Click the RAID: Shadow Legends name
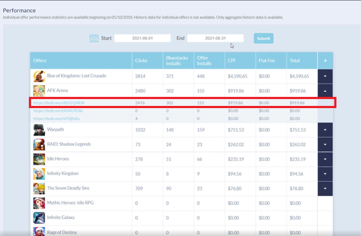 coord(69,144)
